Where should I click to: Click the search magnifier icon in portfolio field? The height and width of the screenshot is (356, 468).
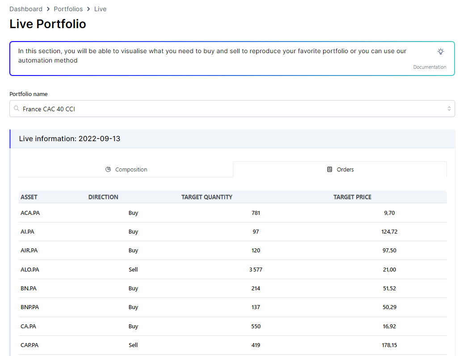[x=17, y=109]
